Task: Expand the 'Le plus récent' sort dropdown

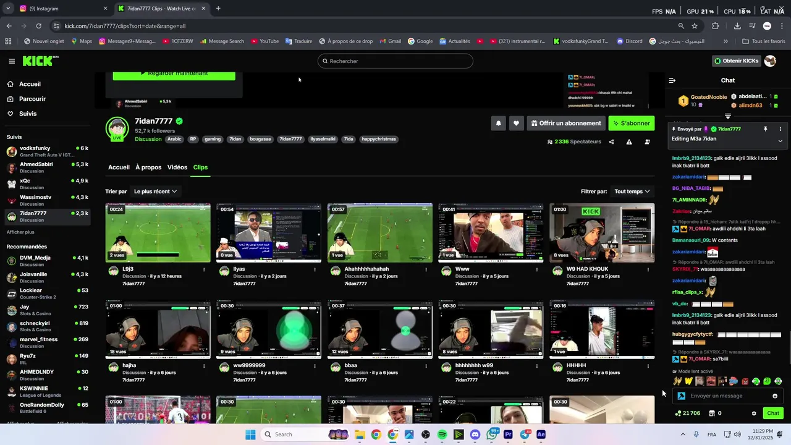Action: click(x=156, y=192)
